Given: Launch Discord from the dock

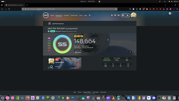Looking at the screenshot, I should pyautogui.click(x=154, y=98).
